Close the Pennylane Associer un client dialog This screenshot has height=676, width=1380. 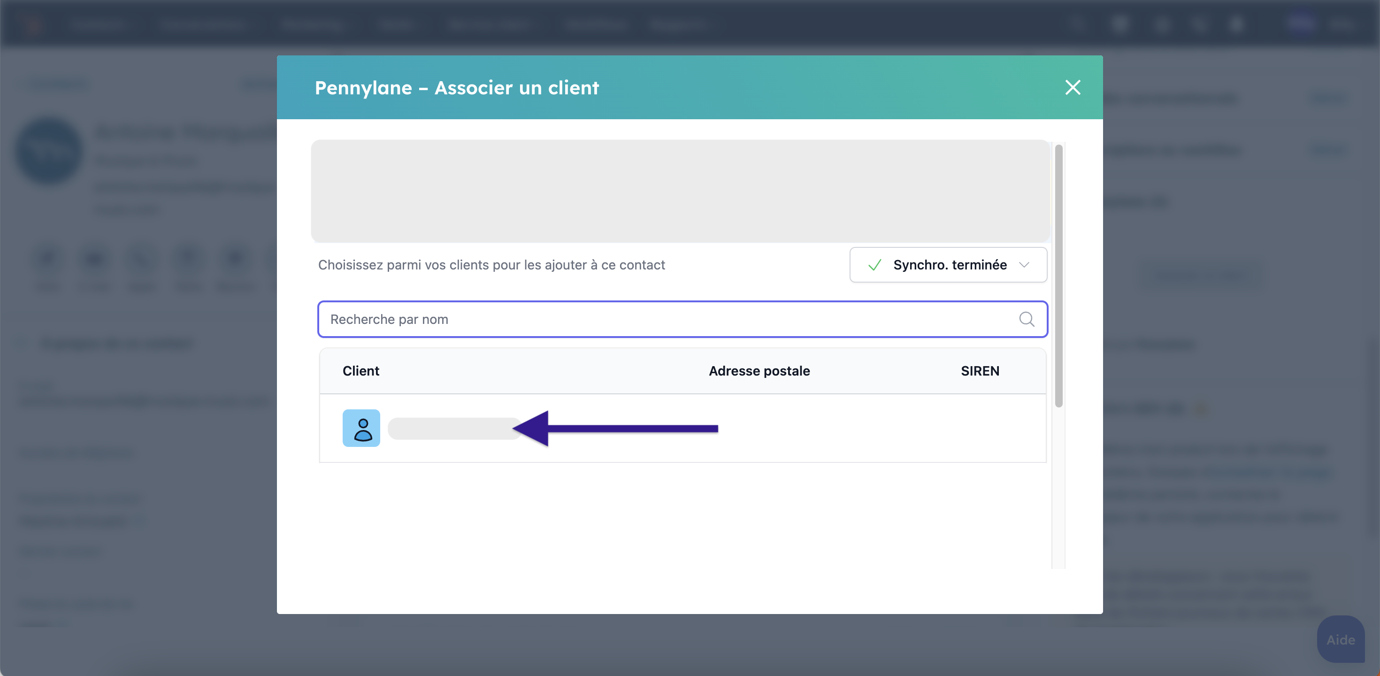click(1073, 87)
